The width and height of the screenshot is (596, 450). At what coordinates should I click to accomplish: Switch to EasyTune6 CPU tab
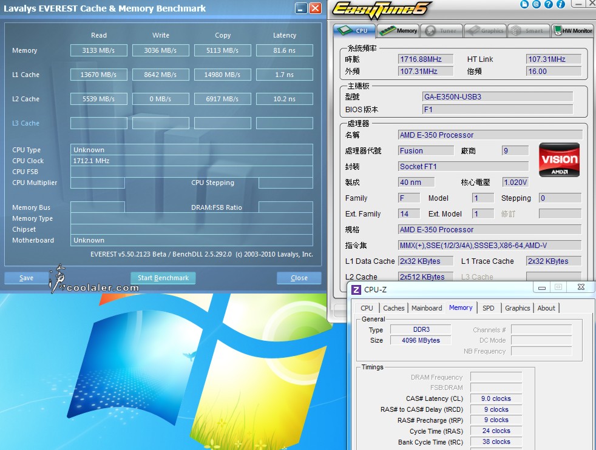pos(354,30)
